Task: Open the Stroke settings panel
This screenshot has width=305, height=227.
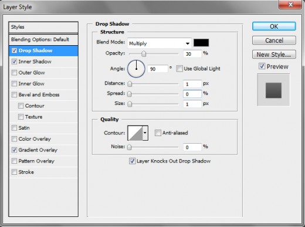Action: pyautogui.click(x=26, y=172)
